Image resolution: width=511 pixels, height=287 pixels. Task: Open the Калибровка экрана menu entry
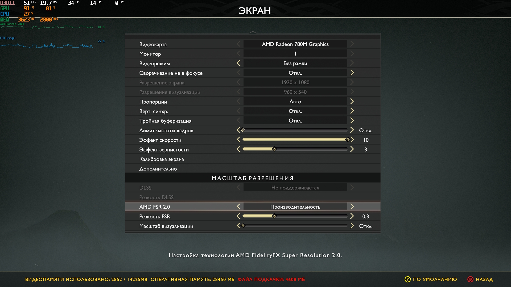point(162,159)
